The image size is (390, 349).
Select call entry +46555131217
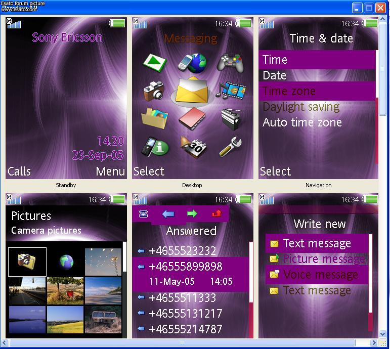pos(191,314)
